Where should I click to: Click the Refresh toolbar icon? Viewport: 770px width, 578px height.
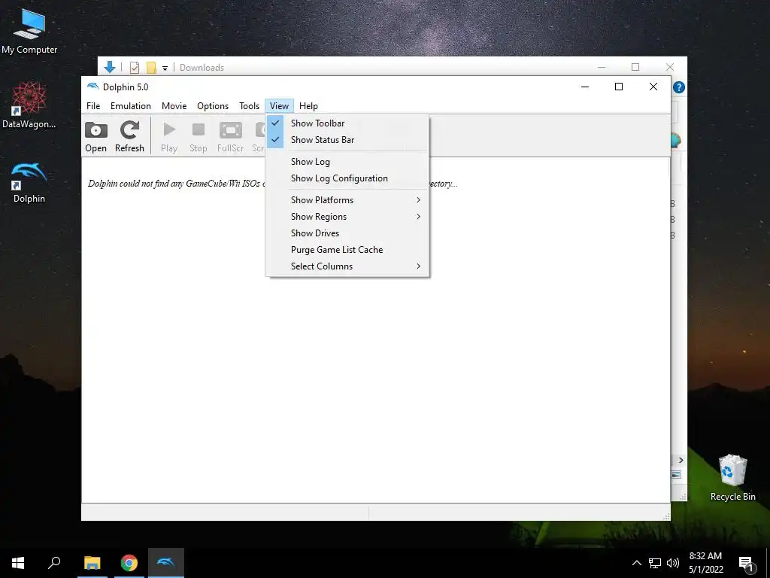[x=129, y=137]
